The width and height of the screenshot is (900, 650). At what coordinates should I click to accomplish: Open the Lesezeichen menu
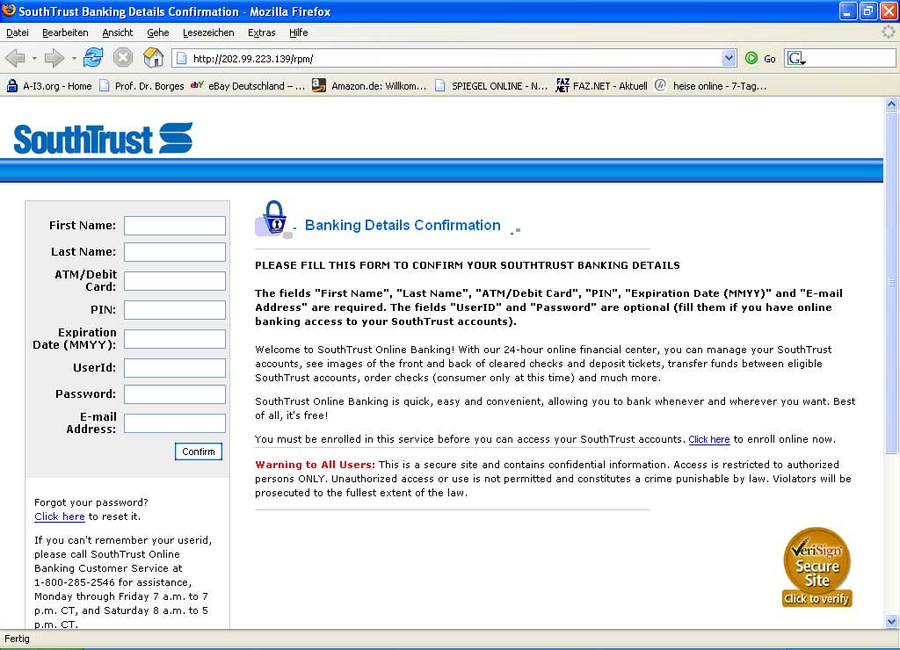[208, 32]
